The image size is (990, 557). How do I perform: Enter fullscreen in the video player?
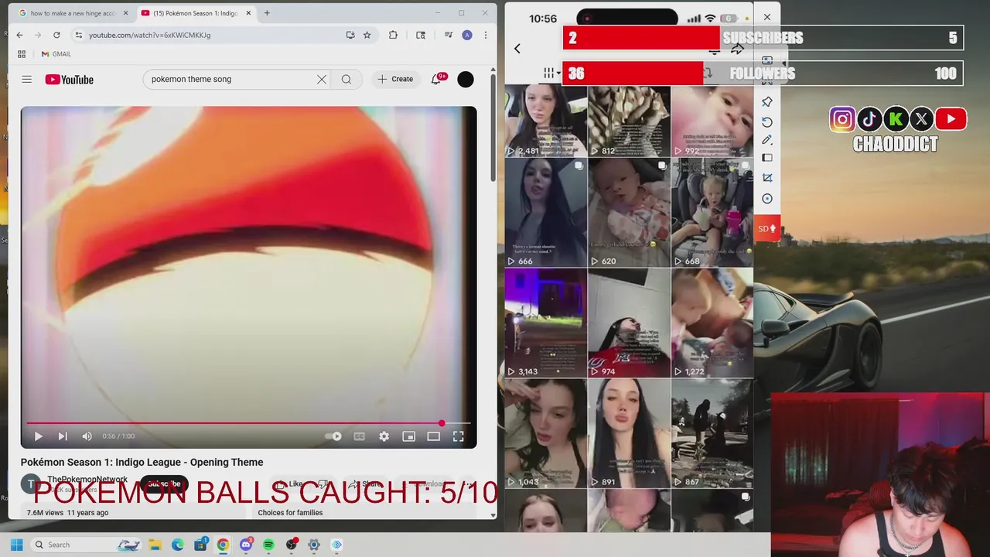tap(458, 436)
